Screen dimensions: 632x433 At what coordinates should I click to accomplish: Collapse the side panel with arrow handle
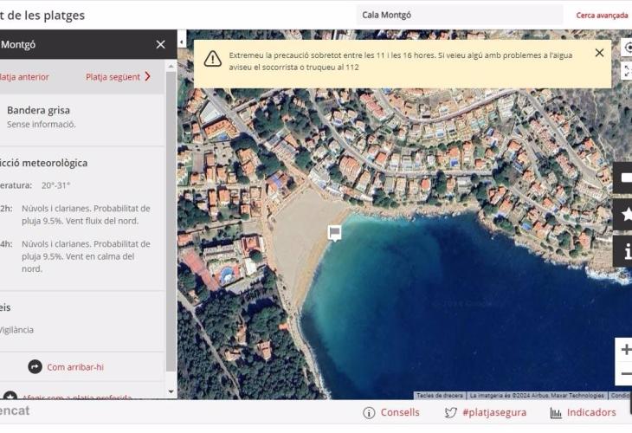pos(182,42)
